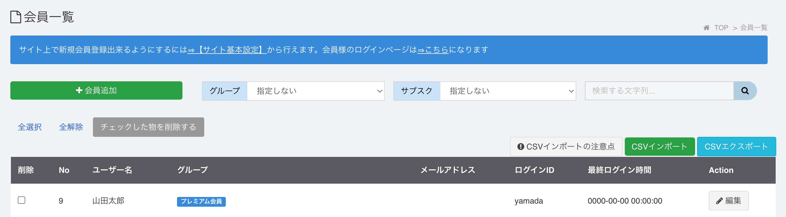Viewport: 786px width, 217px height.
Task: Open the グループ filter dropdown
Action: click(316, 91)
